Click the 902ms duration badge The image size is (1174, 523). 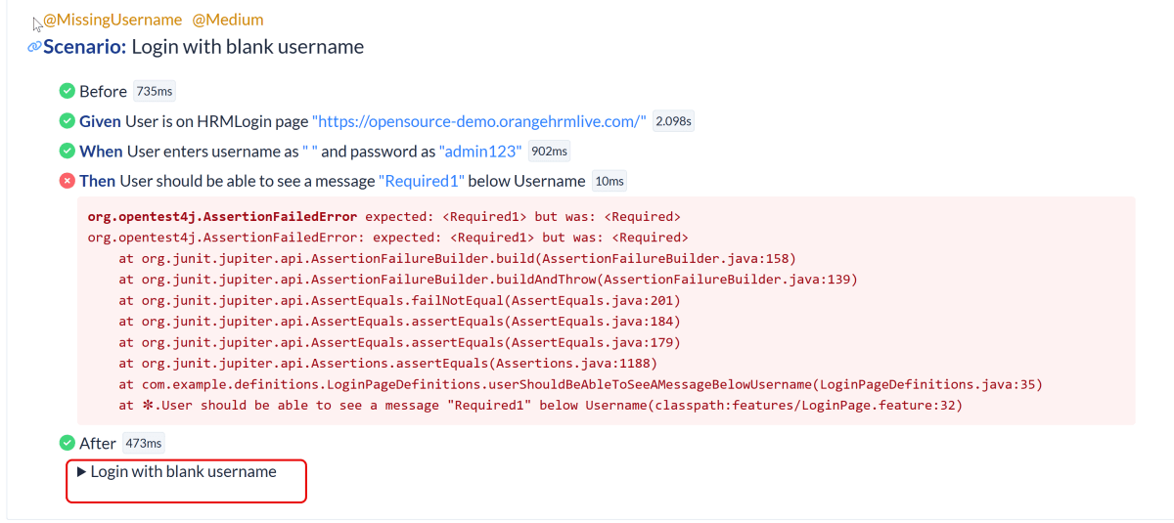tap(549, 152)
